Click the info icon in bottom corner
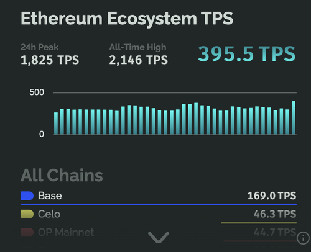The height and width of the screenshot is (252, 311). 303,238
